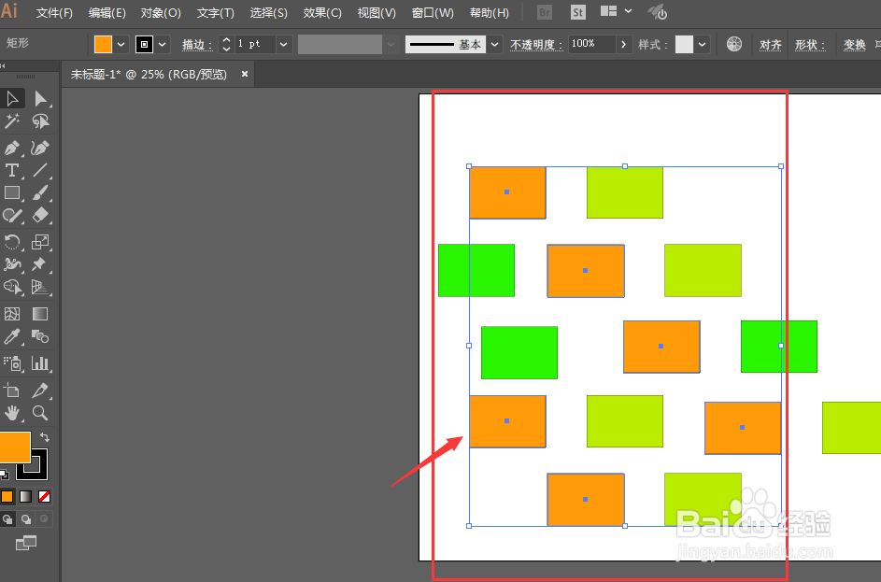The image size is (881, 582).
Task: Select the Gradient tool
Action: point(40,314)
